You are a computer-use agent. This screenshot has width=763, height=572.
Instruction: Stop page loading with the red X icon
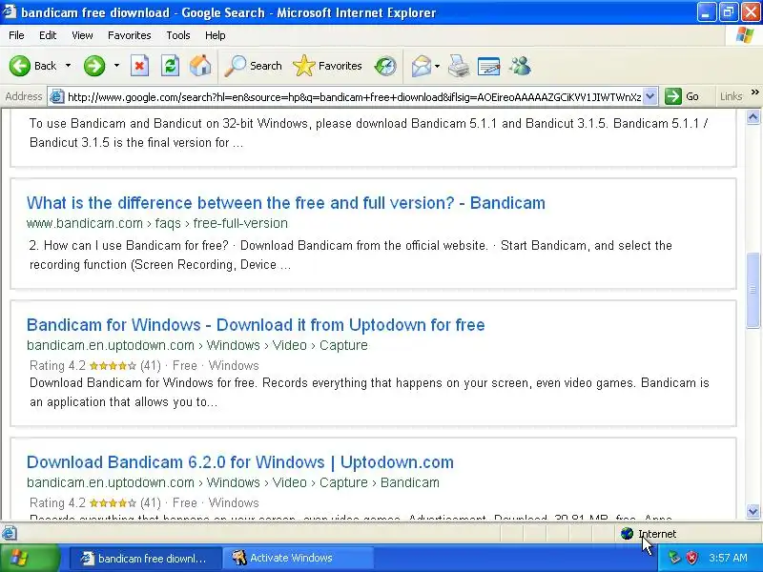pos(139,66)
